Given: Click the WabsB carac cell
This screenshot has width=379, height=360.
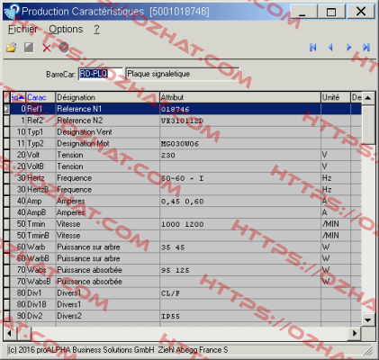Looking at the screenshot, I should 41,282.
